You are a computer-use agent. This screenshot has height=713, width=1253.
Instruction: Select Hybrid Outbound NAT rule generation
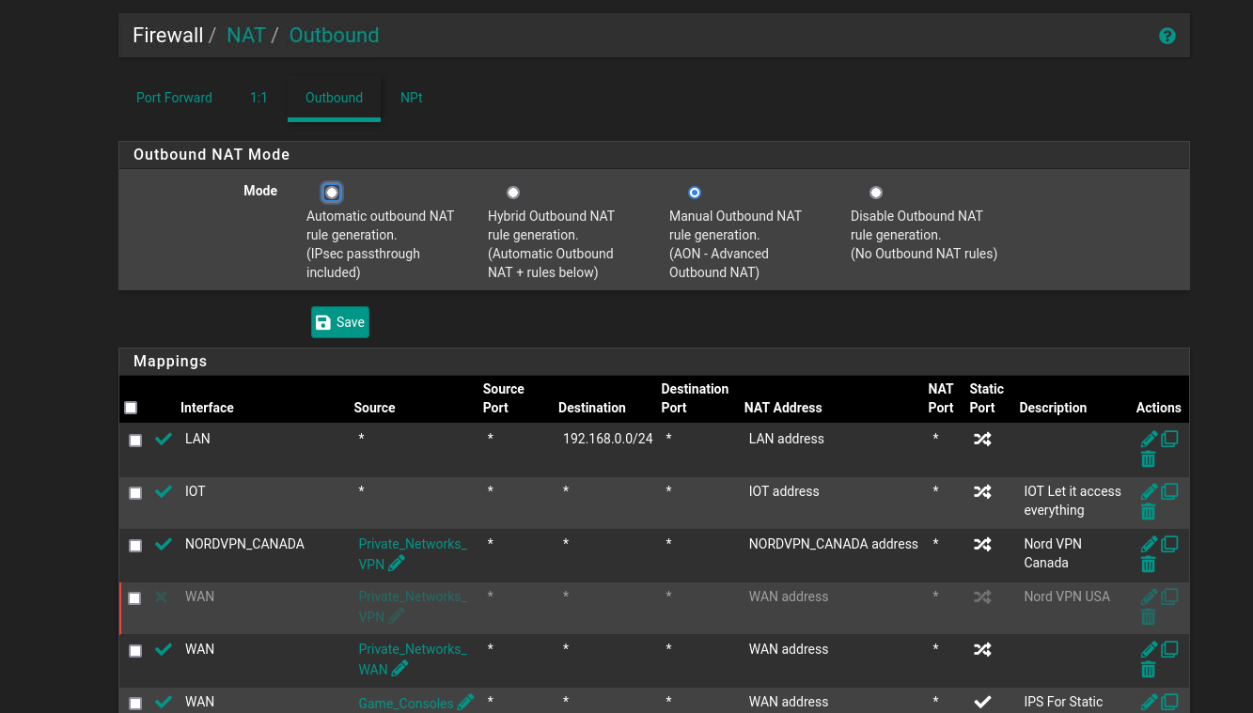[513, 193]
